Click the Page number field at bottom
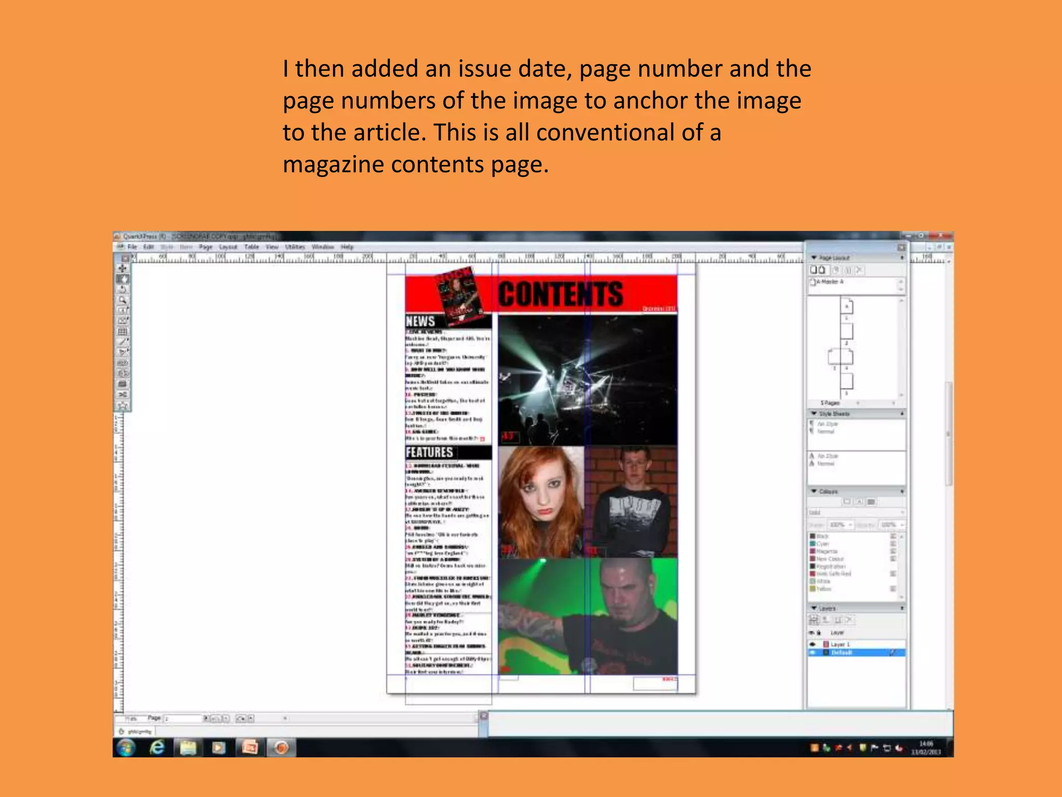The height and width of the screenshot is (797, 1062). [x=183, y=719]
